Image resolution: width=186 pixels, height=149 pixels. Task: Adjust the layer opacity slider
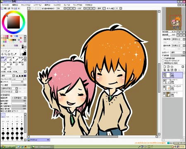(x=178, y=55)
